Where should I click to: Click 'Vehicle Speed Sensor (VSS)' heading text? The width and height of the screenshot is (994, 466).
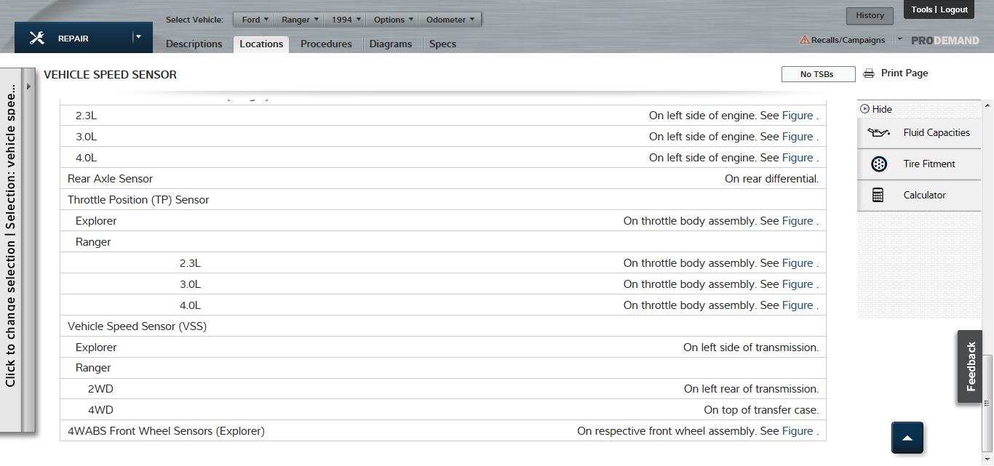[137, 326]
